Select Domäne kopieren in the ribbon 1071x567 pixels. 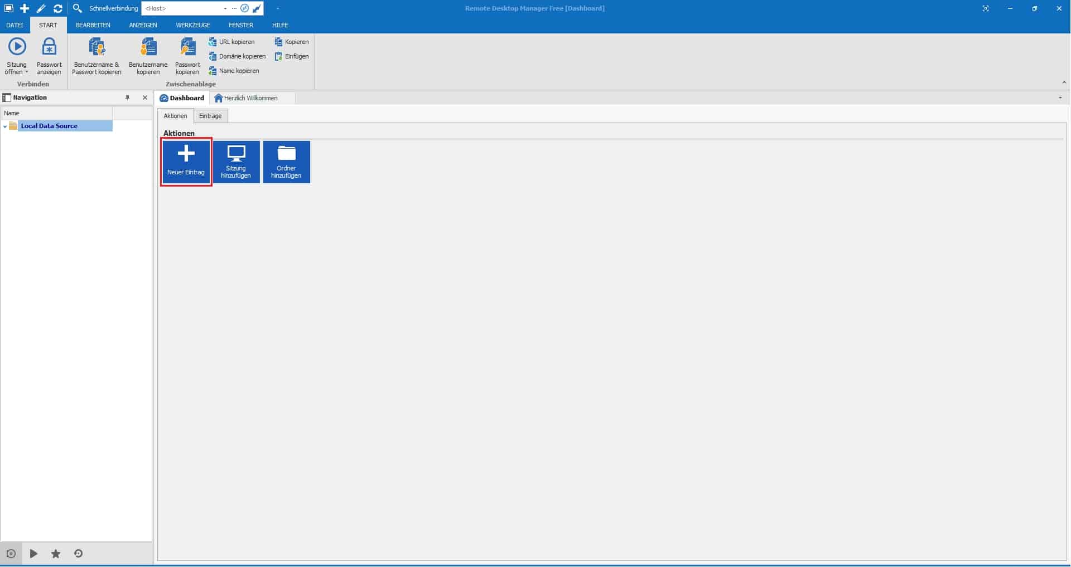pyautogui.click(x=237, y=56)
